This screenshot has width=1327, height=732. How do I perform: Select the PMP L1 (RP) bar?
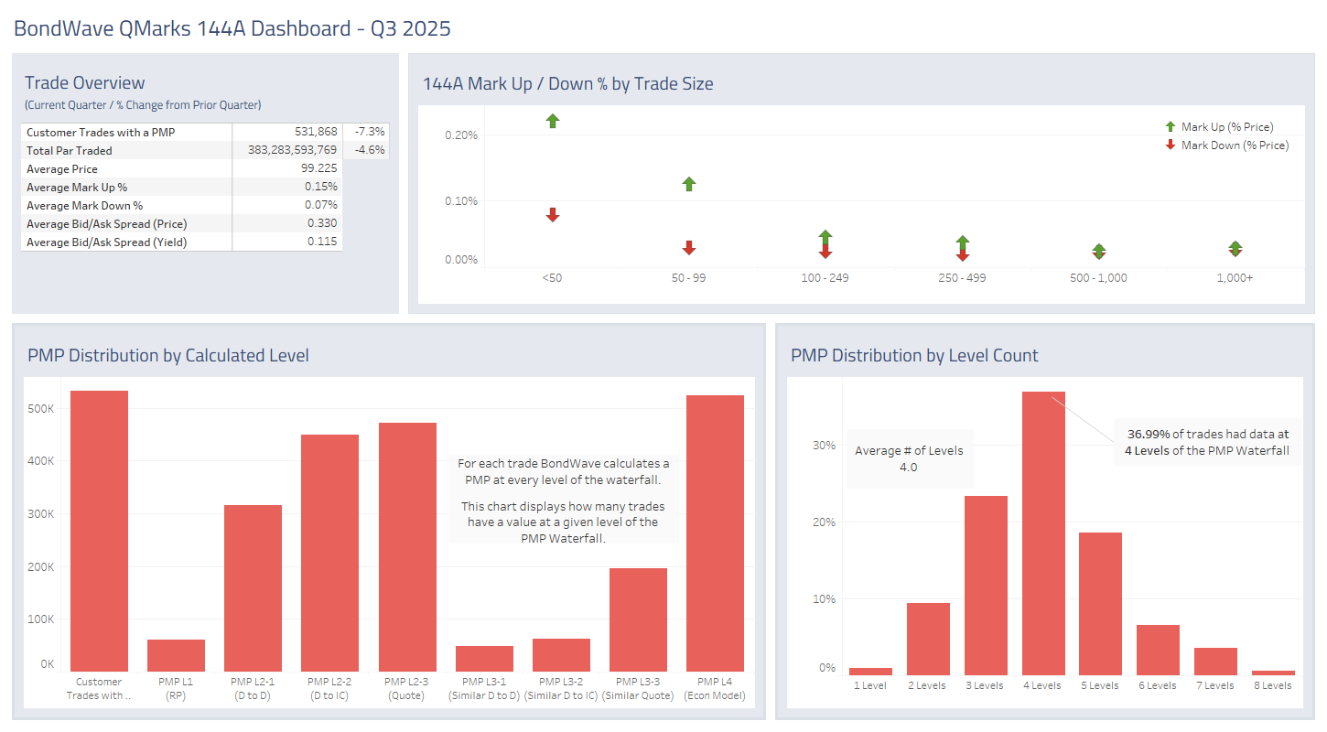176,655
